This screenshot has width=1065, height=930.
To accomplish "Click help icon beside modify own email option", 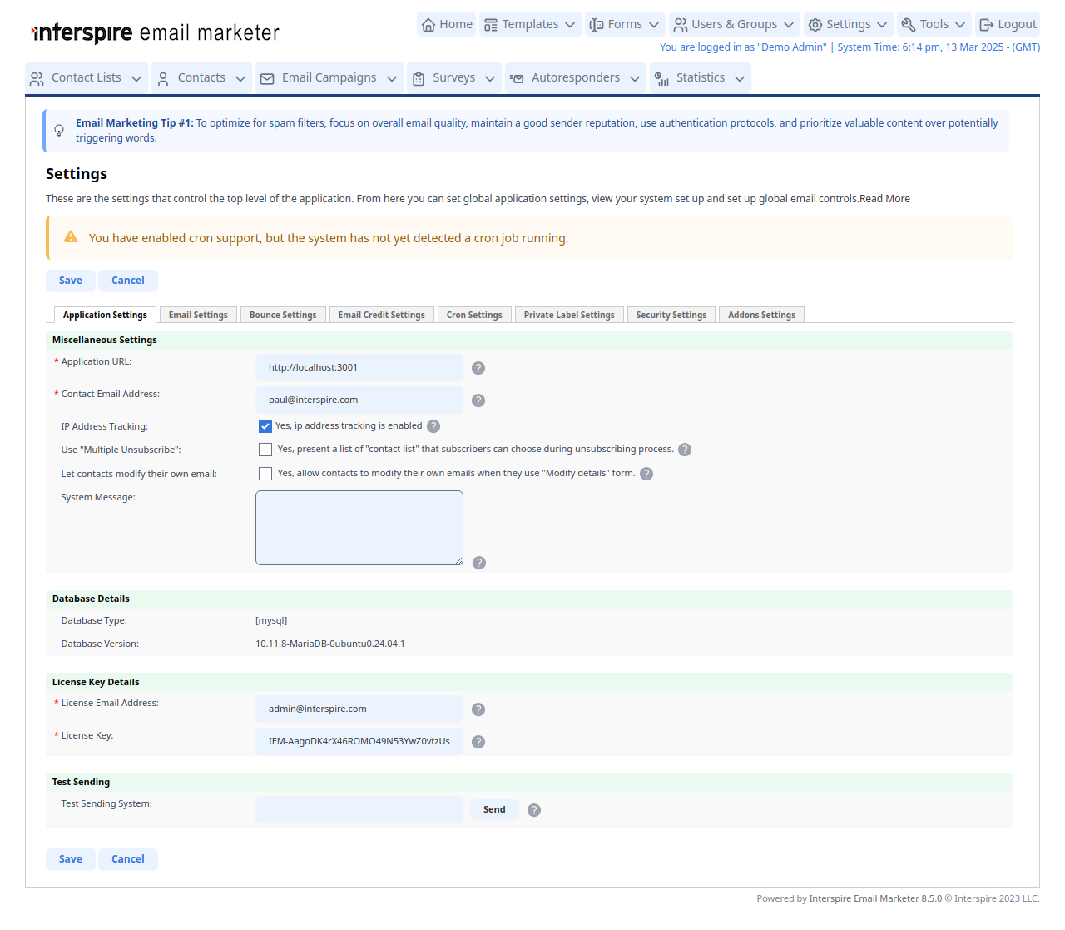I will pyautogui.click(x=646, y=474).
